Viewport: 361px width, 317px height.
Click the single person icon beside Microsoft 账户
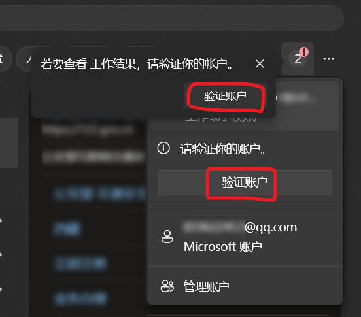[167, 237]
